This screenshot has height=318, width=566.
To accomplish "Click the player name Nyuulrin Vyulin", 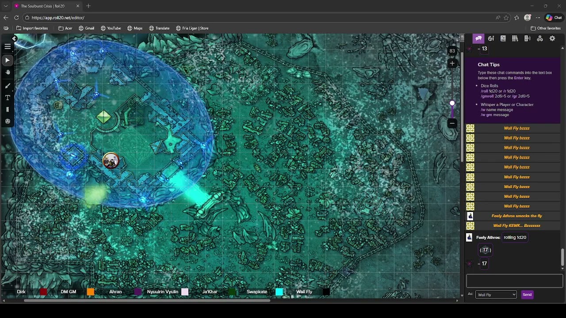I will click(x=163, y=291).
